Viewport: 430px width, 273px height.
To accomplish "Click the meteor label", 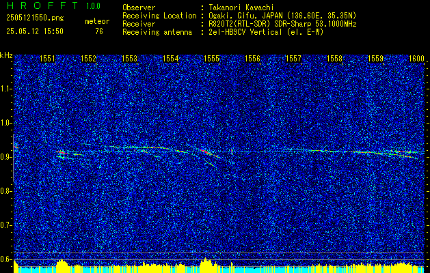I will click(97, 21).
